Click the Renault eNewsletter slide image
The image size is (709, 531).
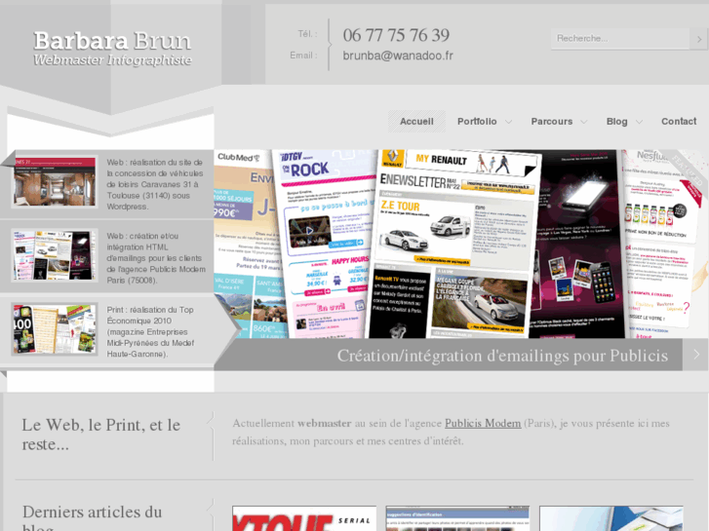click(454, 244)
